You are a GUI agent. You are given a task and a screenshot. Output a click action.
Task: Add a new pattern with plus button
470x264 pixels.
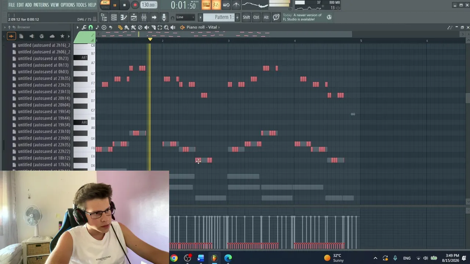tap(237, 17)
